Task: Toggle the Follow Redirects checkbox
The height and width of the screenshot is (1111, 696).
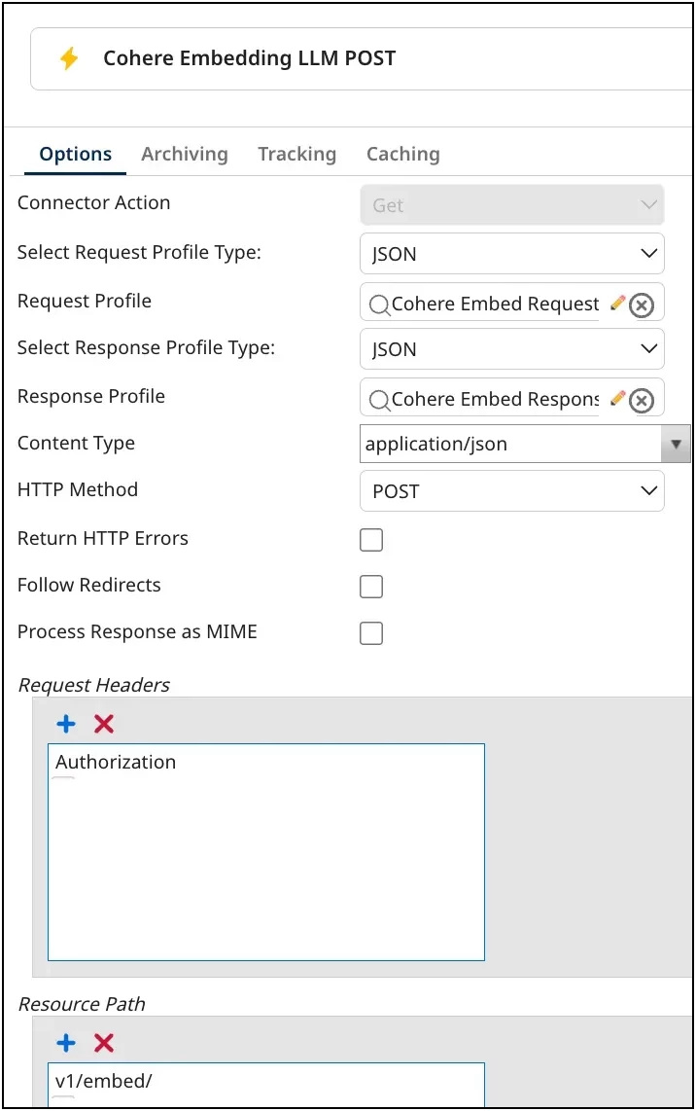Action: pyautogui.click(x=371, y=587)
